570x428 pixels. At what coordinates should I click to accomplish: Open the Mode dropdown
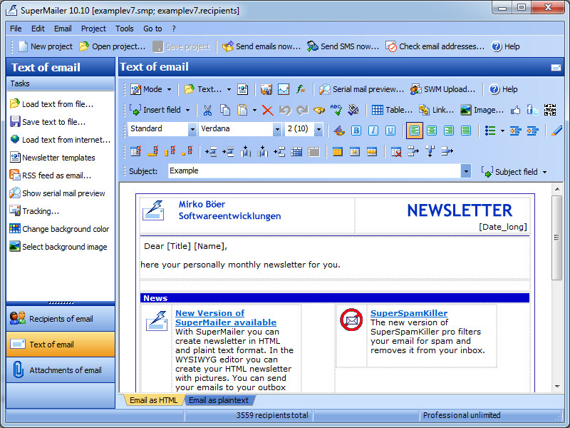click(x=151, y=89)
